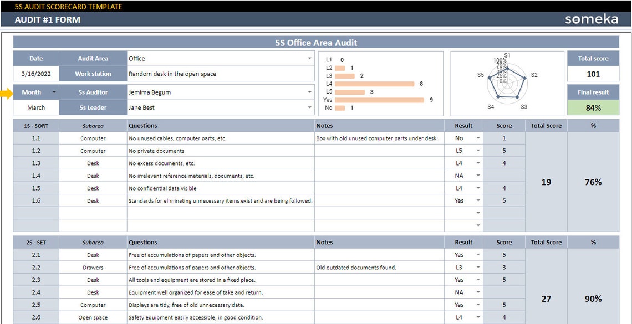This screenshot has height=324, width=632.
Task: Expand the Month selector dropdown
Action: 53,92
